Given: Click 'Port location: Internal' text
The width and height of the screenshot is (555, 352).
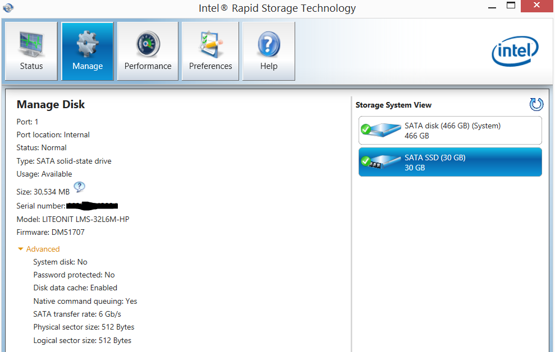Looking at the screenshot, I should pyautogui.click(x=53, y=135).
